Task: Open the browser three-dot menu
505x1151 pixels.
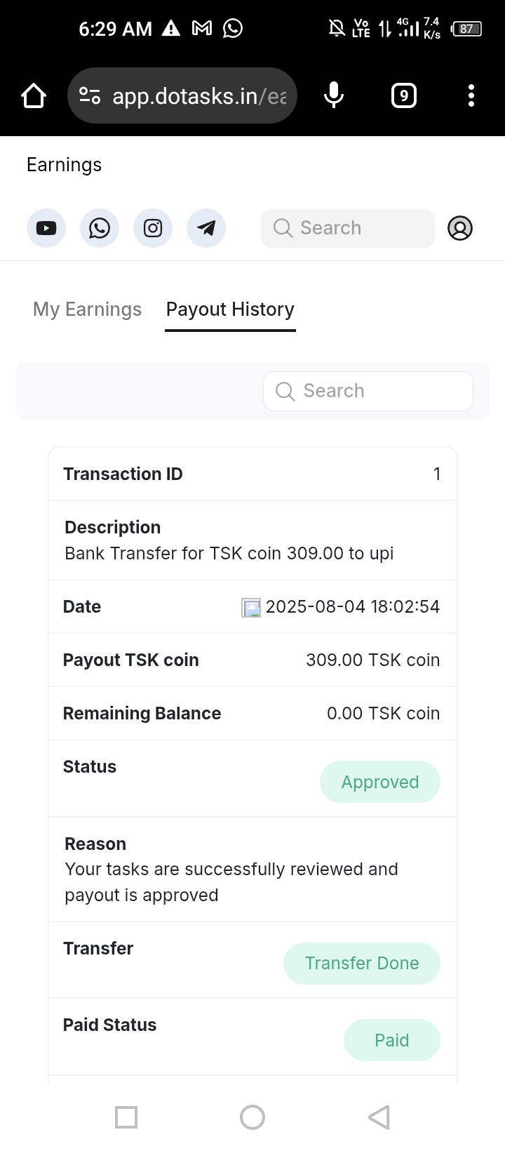Action: (471, 95)
